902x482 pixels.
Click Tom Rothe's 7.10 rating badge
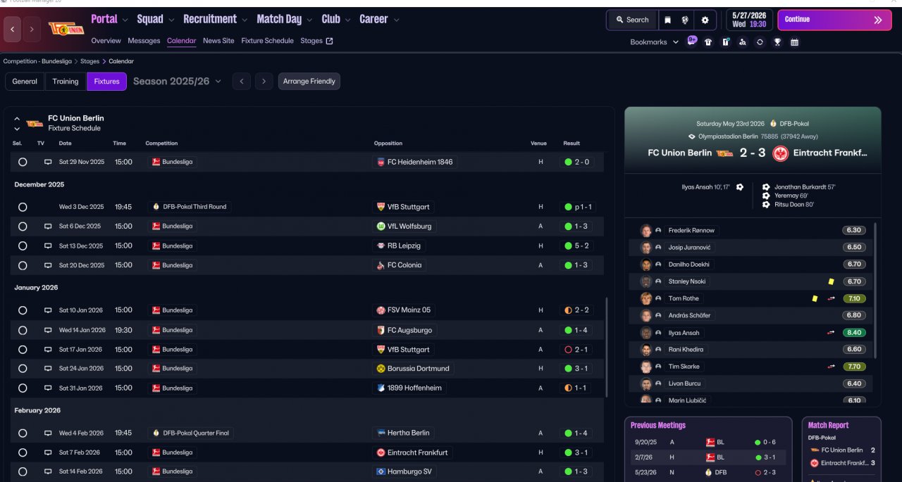[854, 298]
